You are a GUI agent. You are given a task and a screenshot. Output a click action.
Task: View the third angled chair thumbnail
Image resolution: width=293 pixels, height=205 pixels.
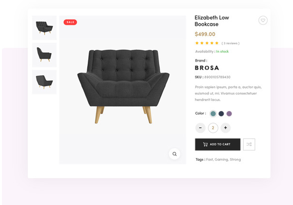(x=45, y=82)
